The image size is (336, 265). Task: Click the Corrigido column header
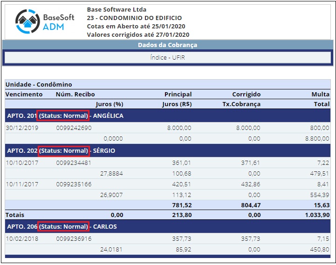[246, 95]
